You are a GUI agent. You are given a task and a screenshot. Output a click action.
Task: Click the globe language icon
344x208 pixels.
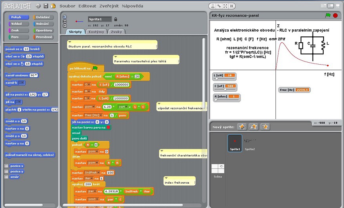38,6
